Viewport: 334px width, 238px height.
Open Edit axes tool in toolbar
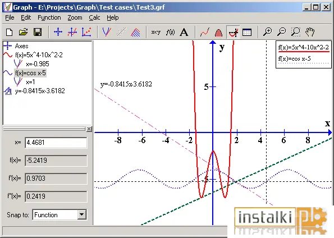(x=58, y=33)
